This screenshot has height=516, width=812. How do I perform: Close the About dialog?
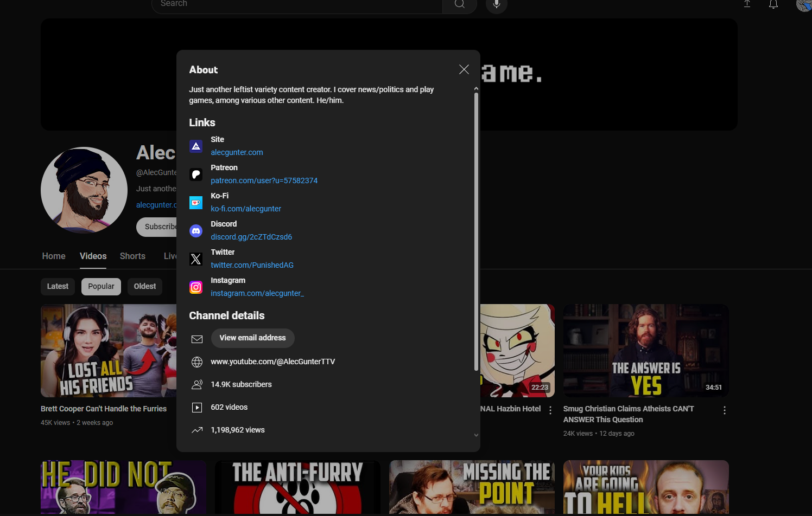464,69
